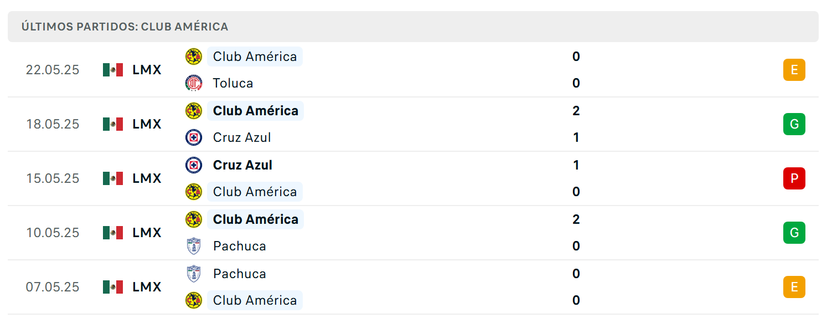The width and height of the screenshot is (827, 323).
Task: Click the Toluca team crest icon
Action: (x=194, y=83)
